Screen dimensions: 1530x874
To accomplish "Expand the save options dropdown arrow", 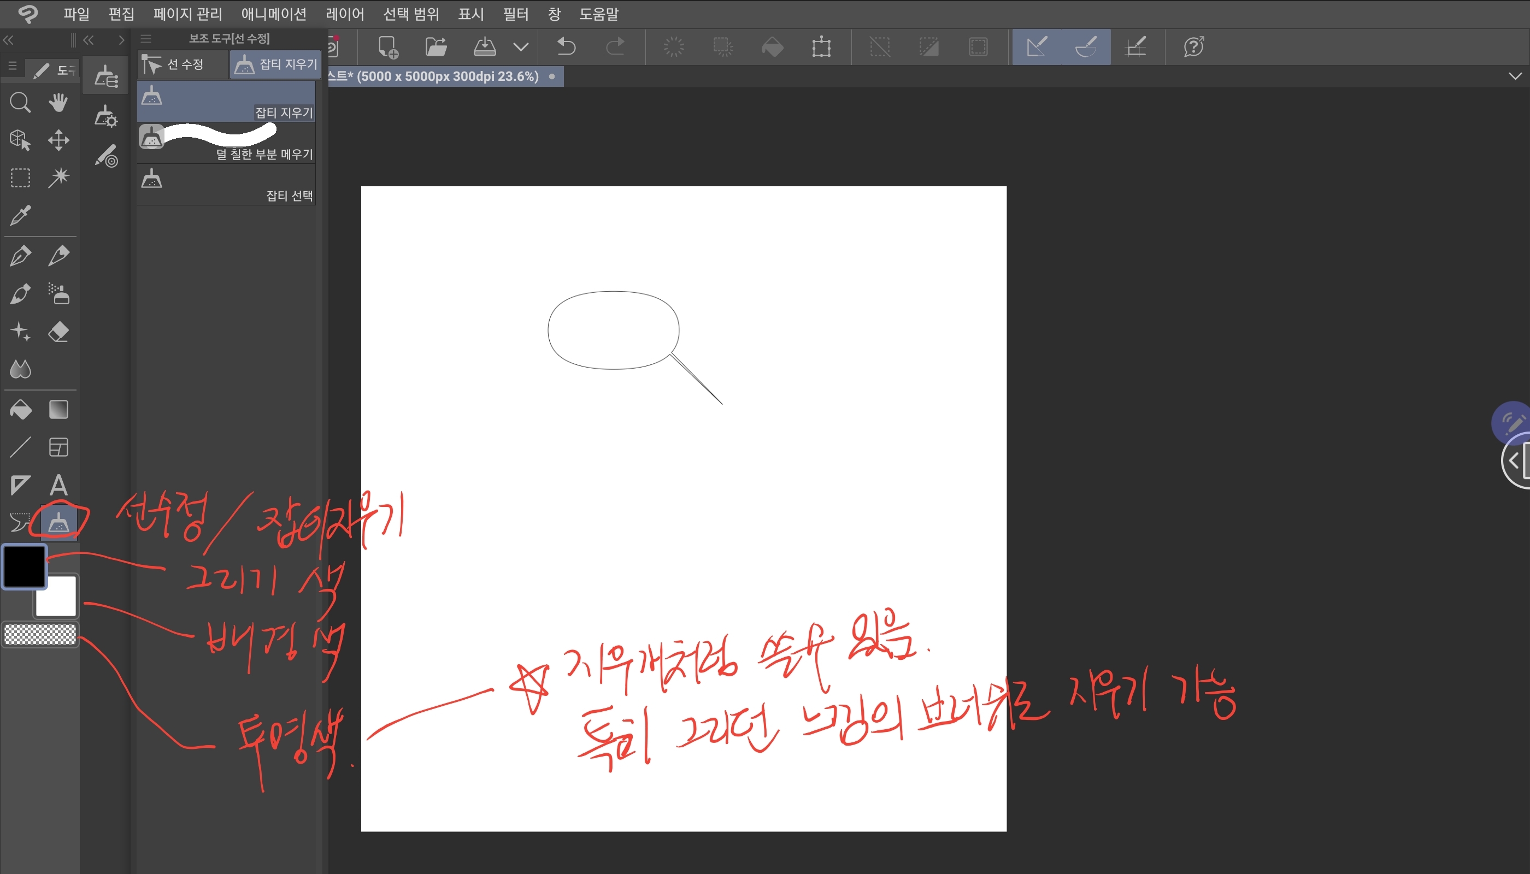I will tap(521, 47).
